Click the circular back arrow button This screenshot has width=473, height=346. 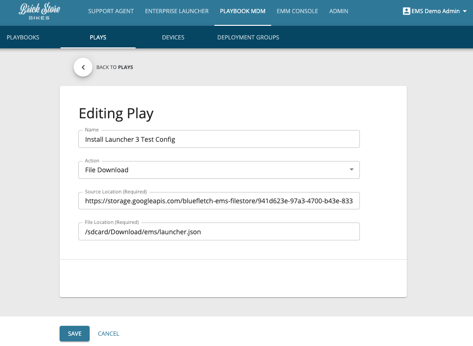pos(83,67)
